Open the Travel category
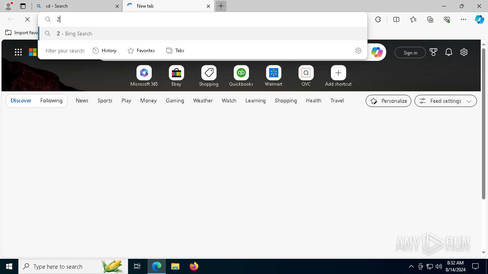Image resolution: width=488 pixels, height=274 pixels. point(337,100)
